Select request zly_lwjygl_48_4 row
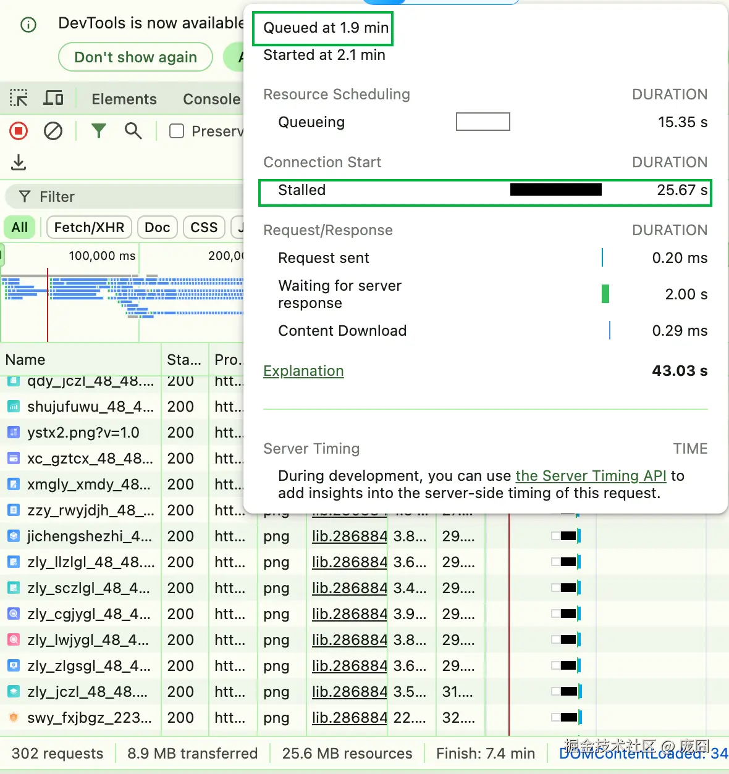 pyautogui.click(x=364, y=640)
